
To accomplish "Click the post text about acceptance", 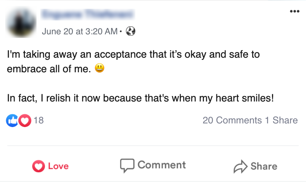I will click(133, 55).
